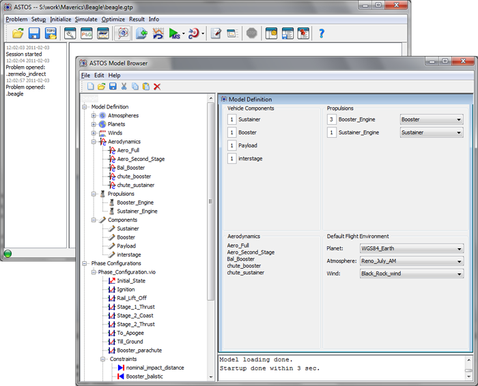Select the Till_Ground phase
This screenshot has height=386, width=478.
pos(130,342)
